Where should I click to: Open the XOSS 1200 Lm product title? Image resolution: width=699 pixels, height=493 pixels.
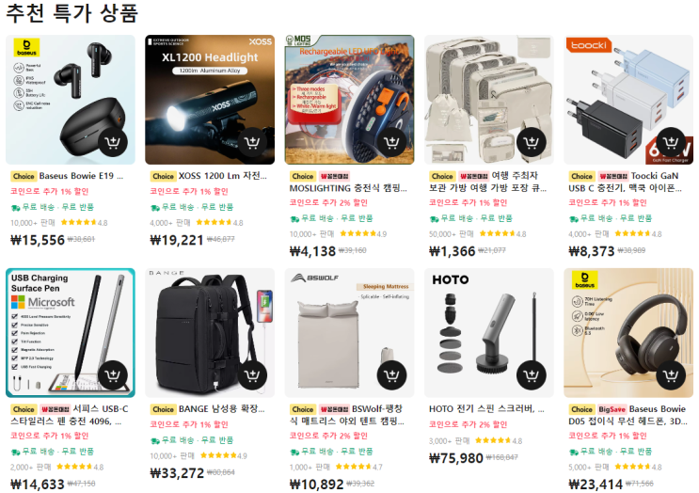pos(222,176)
